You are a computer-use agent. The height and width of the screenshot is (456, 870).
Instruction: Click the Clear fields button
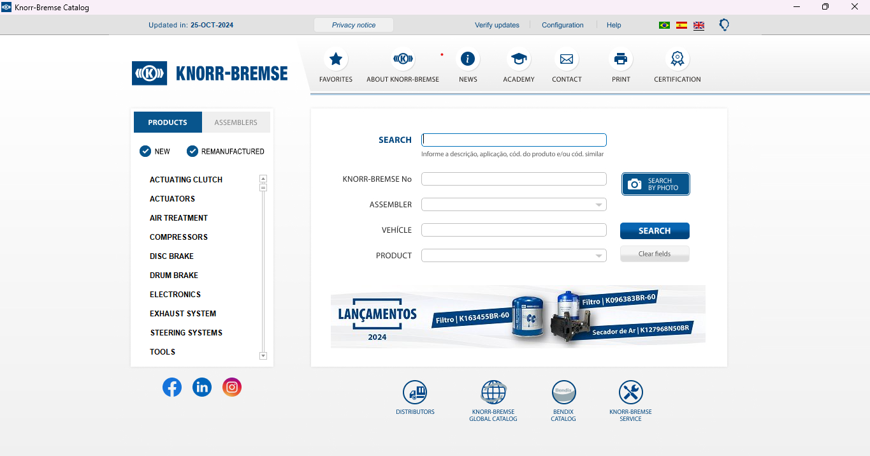click(x=655, y=254)
